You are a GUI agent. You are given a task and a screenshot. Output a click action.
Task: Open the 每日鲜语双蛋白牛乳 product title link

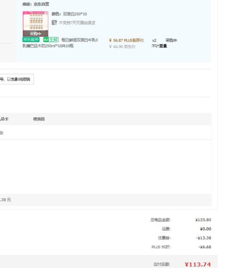[x=60, y=43]
